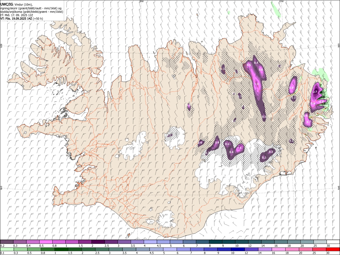Click the "slydda/snjókoma" legend description line
The width and height of the screenshot is (340, 255).
click(32, 12)
